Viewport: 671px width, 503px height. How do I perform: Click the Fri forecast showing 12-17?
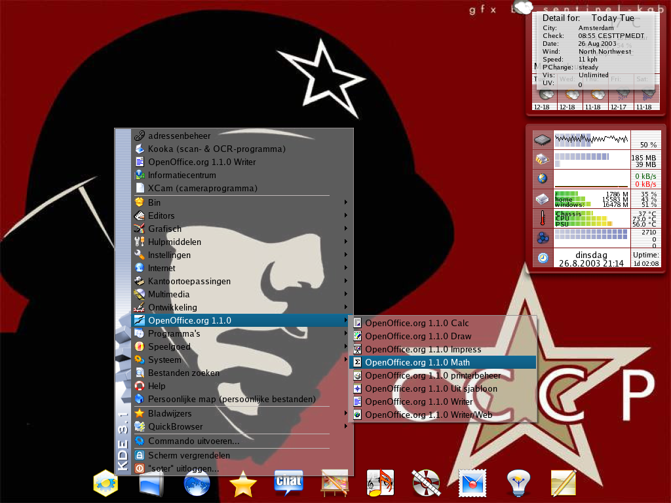click(x=619, y=98)
